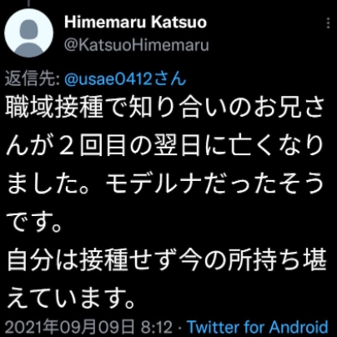Click the 2021年09月09日 date stamp
The image size is (337, 337).
(69, 327)
